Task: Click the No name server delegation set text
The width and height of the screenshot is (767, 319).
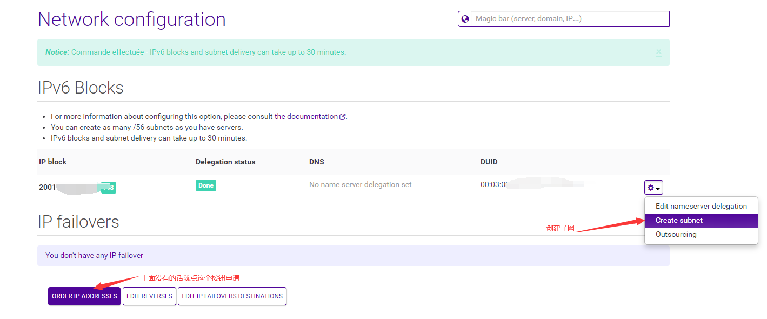Action: 361,185
